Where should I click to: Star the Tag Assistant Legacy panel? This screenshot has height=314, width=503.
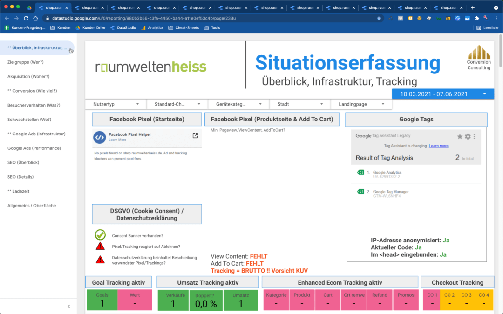click(x=460, y=136)
